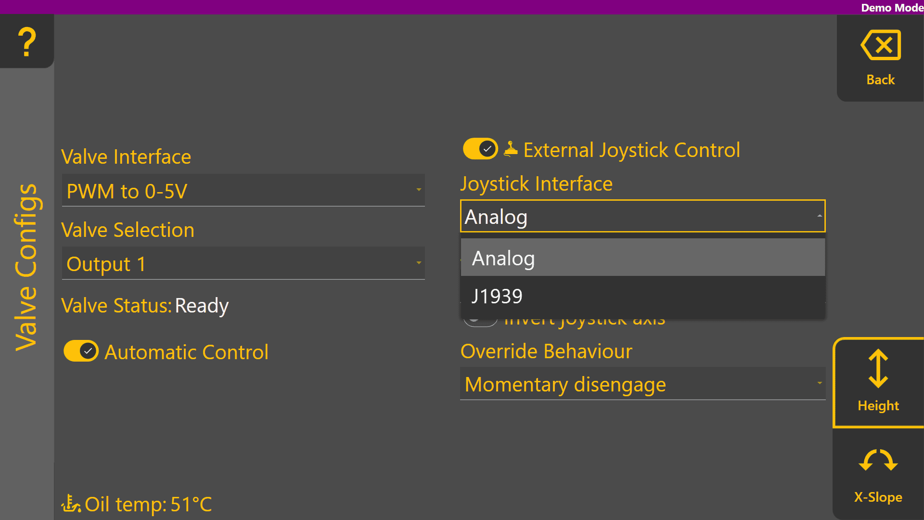Screen dimensions: 924x520
Task: Click the Valve Configs vertical title
Action: pos(26,267)
